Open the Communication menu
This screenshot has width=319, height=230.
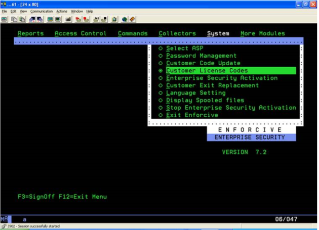pos(42,12)
